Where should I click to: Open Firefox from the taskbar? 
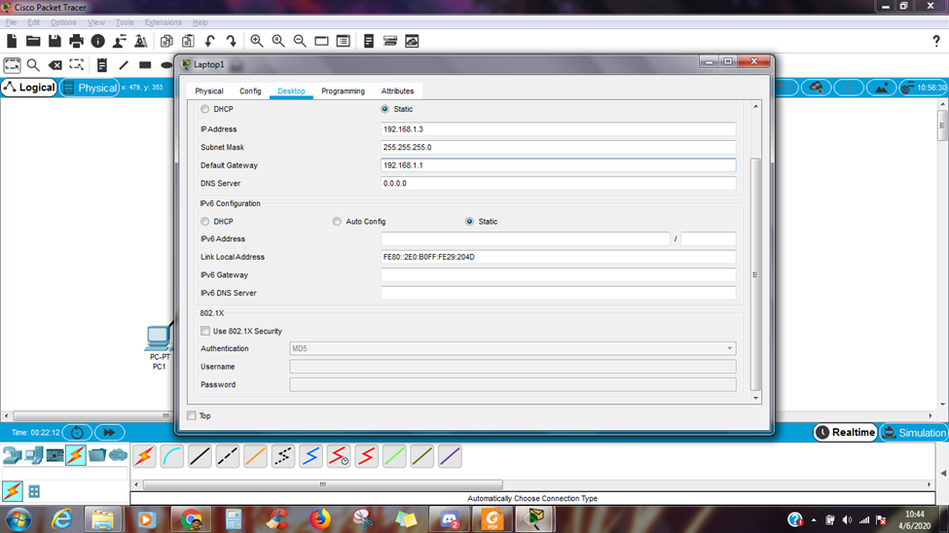(320, 519)
